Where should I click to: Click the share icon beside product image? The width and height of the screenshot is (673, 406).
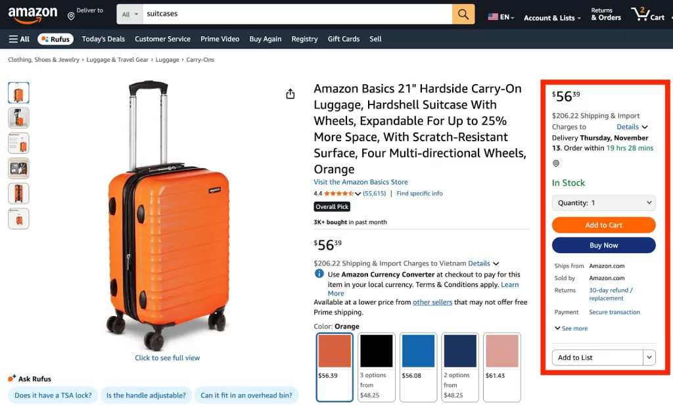[290, 95]
